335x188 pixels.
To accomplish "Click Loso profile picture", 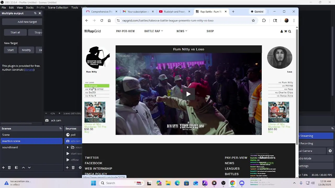I will pyautogui.click(x=280, y=58).
